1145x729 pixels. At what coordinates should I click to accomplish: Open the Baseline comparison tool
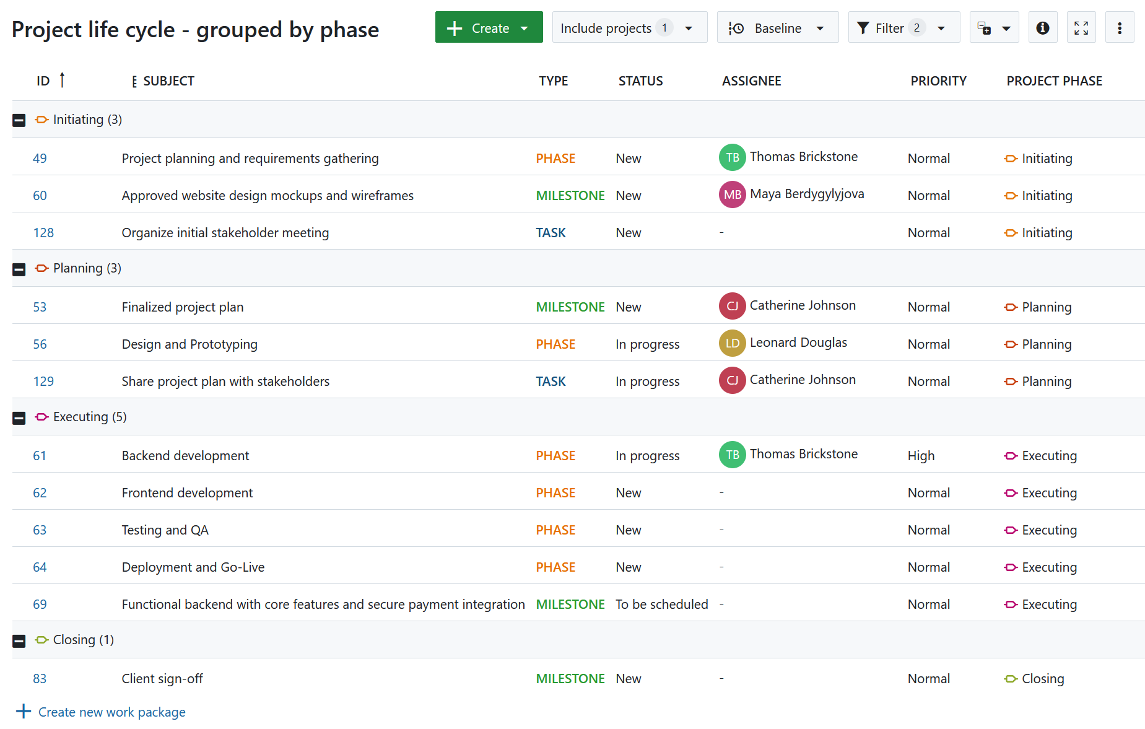777,27
